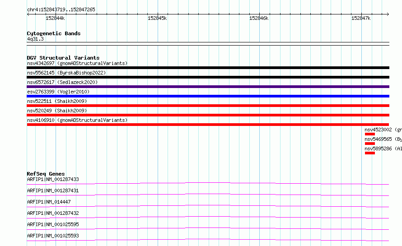
Task: Click the Cytogenetic Bands track heading
Action: coord(54,33)
